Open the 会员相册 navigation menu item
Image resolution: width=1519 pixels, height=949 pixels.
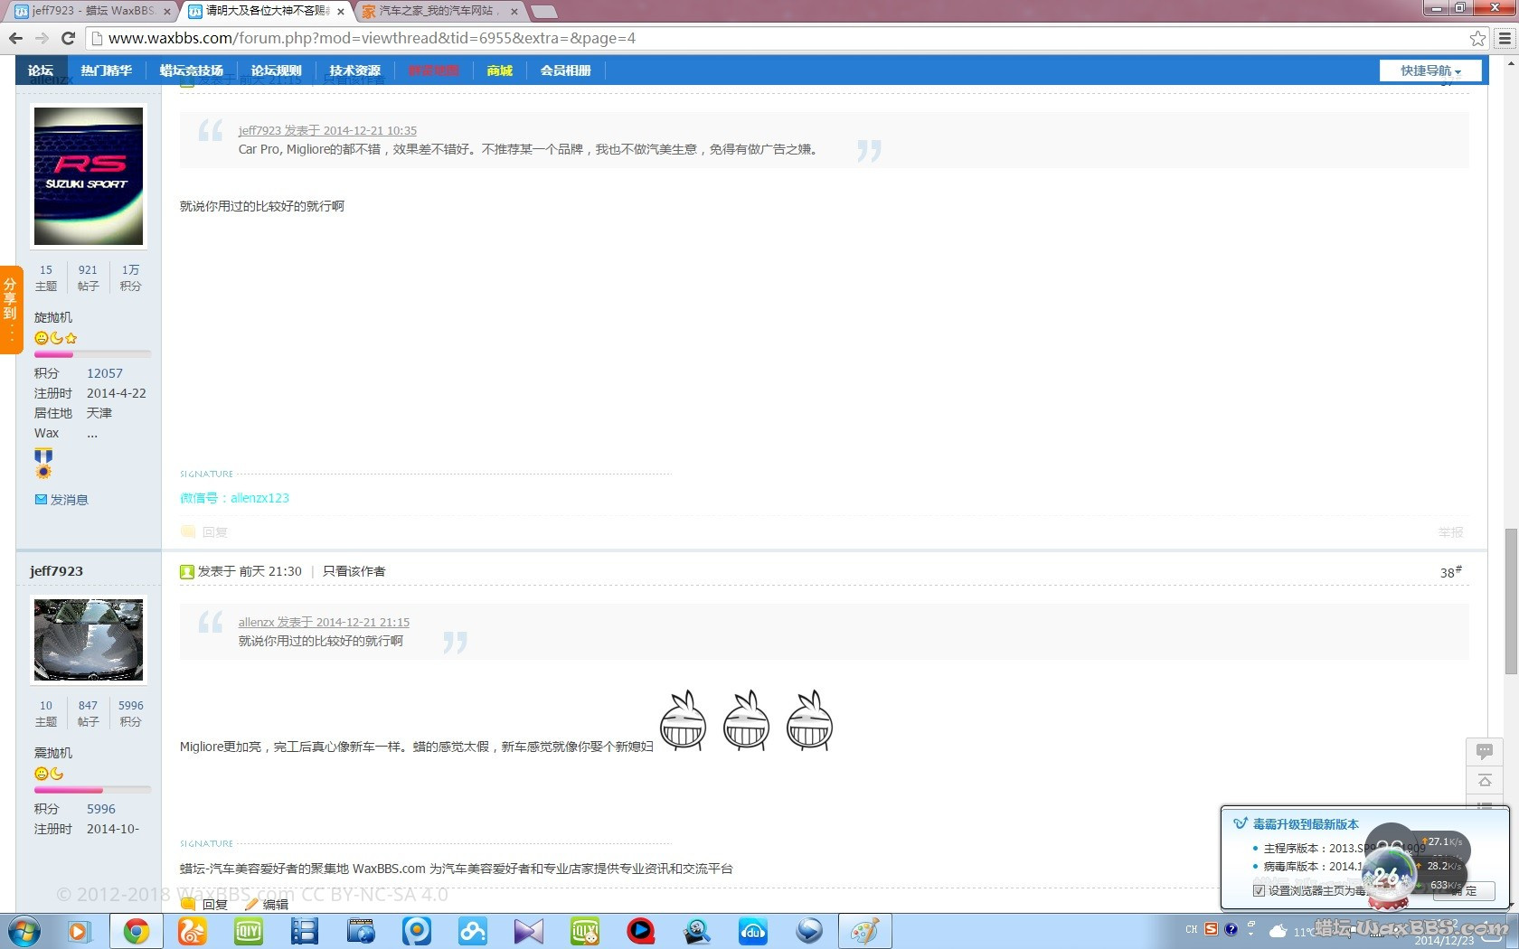[x=565, y=70]
